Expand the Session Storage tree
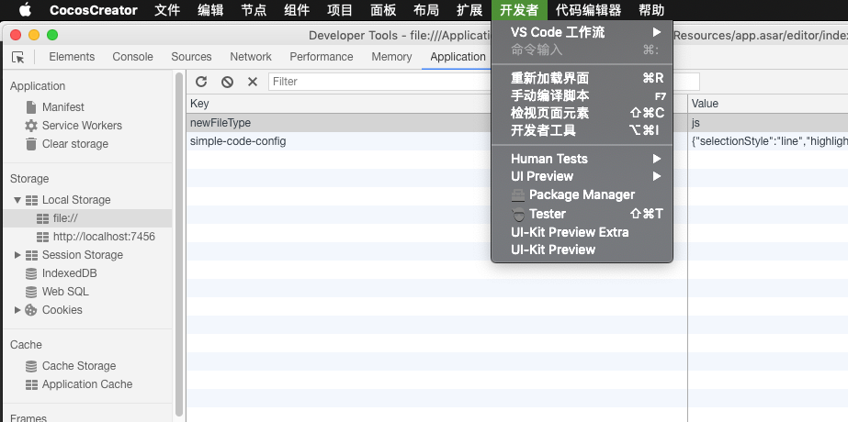This screenshot has width=848, height=422. (x=17, y=255)
